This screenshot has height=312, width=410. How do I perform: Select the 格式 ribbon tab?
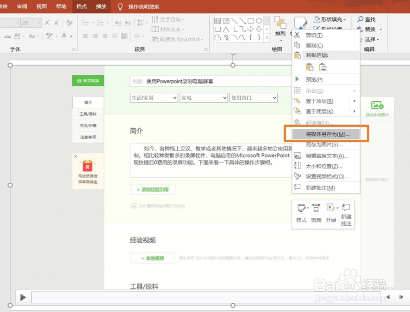[x=81, y=6]
